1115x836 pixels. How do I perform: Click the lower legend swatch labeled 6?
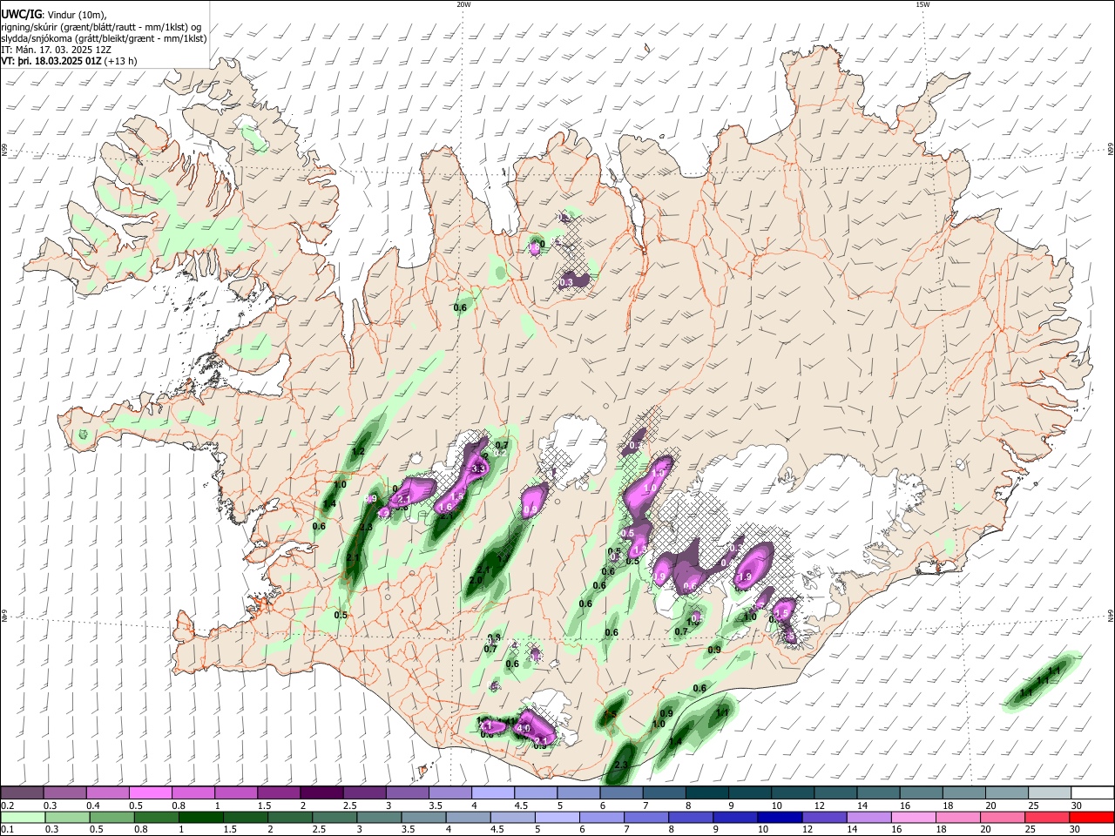[601, 817]
